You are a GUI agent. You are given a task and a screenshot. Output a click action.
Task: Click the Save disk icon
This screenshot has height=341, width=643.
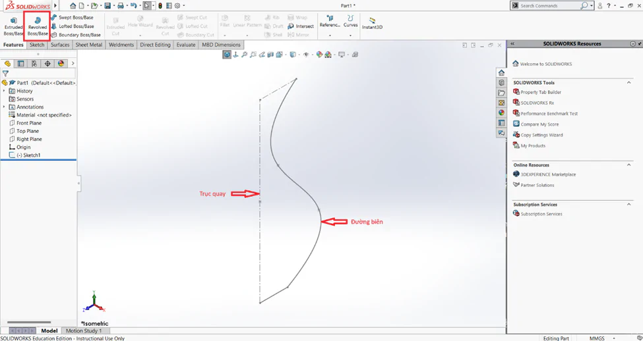107,6
